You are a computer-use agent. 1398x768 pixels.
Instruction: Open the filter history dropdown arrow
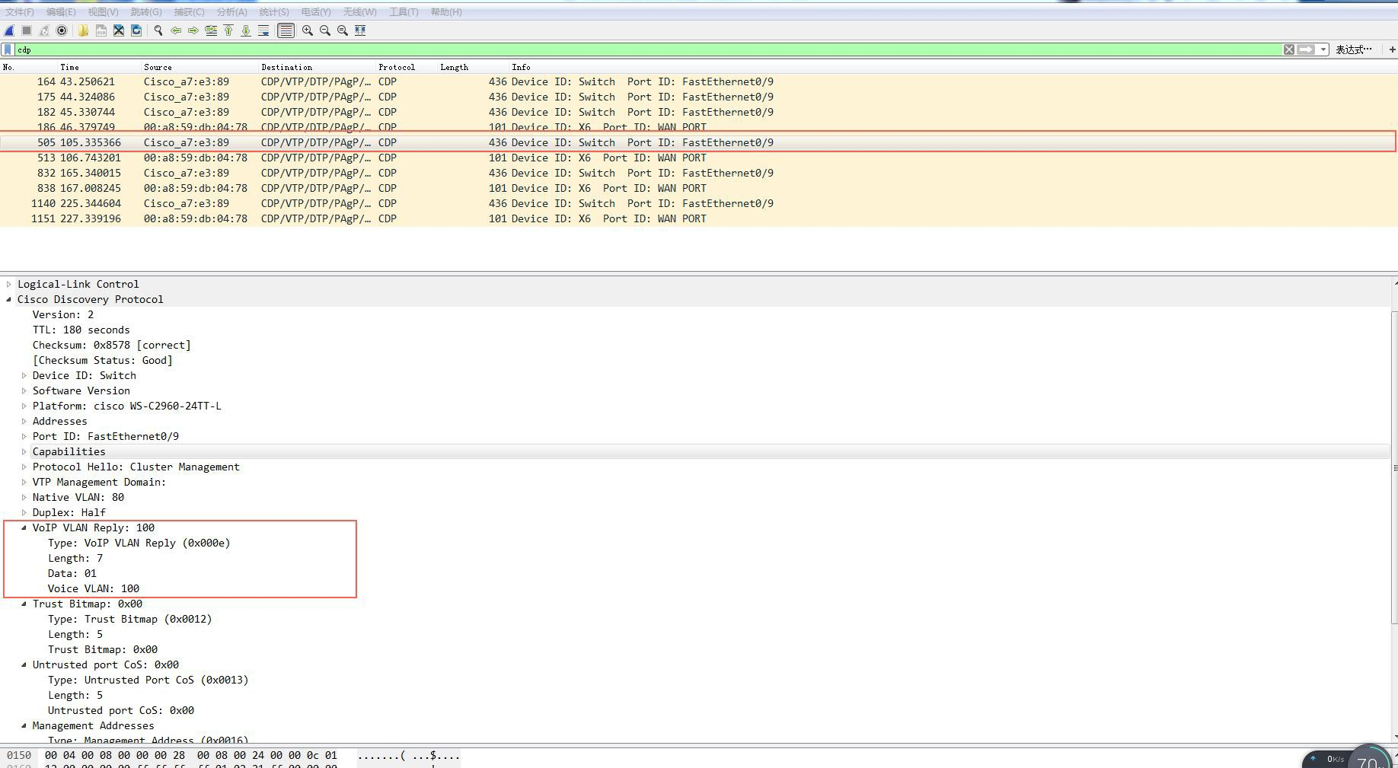[1323, 49]
